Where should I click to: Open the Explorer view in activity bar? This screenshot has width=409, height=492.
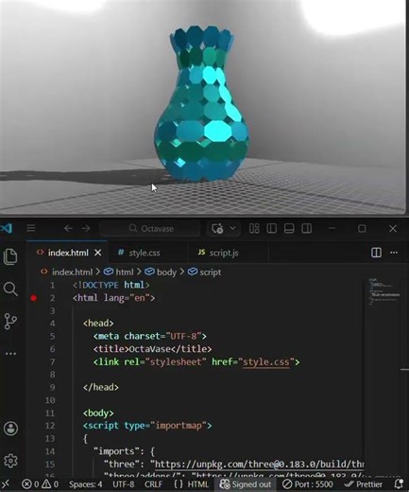click(10, 256)
